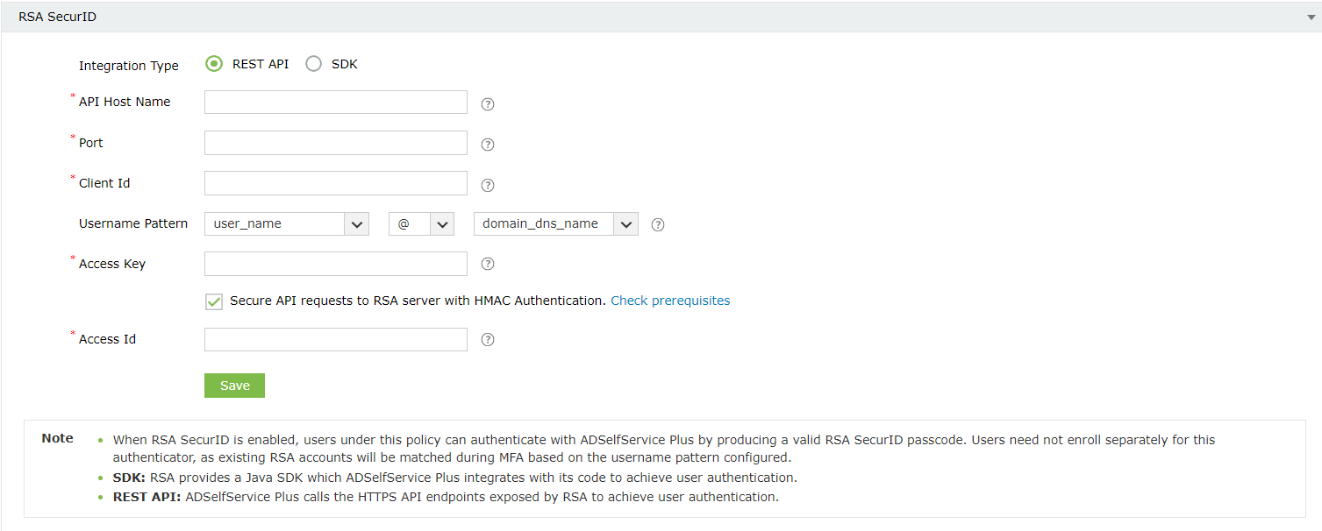Select REST API integration type
1322x531 pixels.
click(214, 64)
